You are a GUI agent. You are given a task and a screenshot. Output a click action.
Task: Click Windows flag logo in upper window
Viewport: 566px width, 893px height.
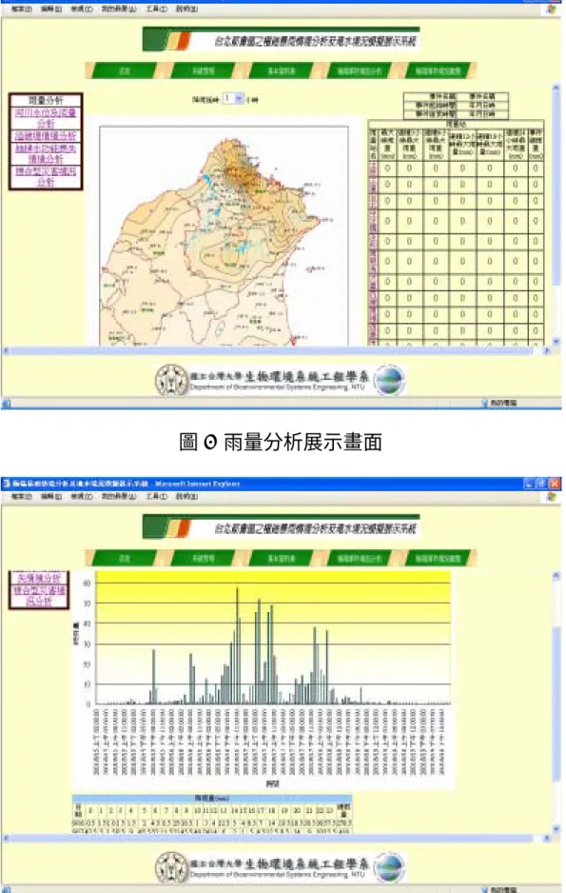click(551, 10)
